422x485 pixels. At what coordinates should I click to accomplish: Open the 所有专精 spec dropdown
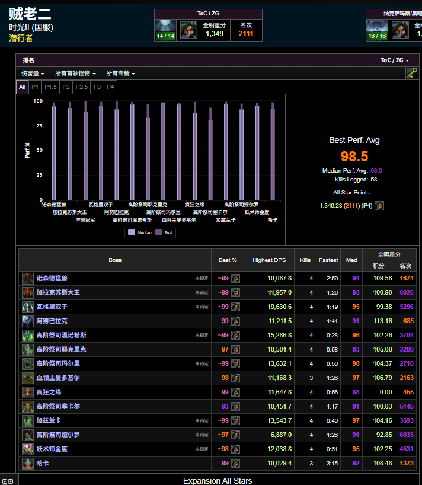pyautogui.click(x=120, y=74)
